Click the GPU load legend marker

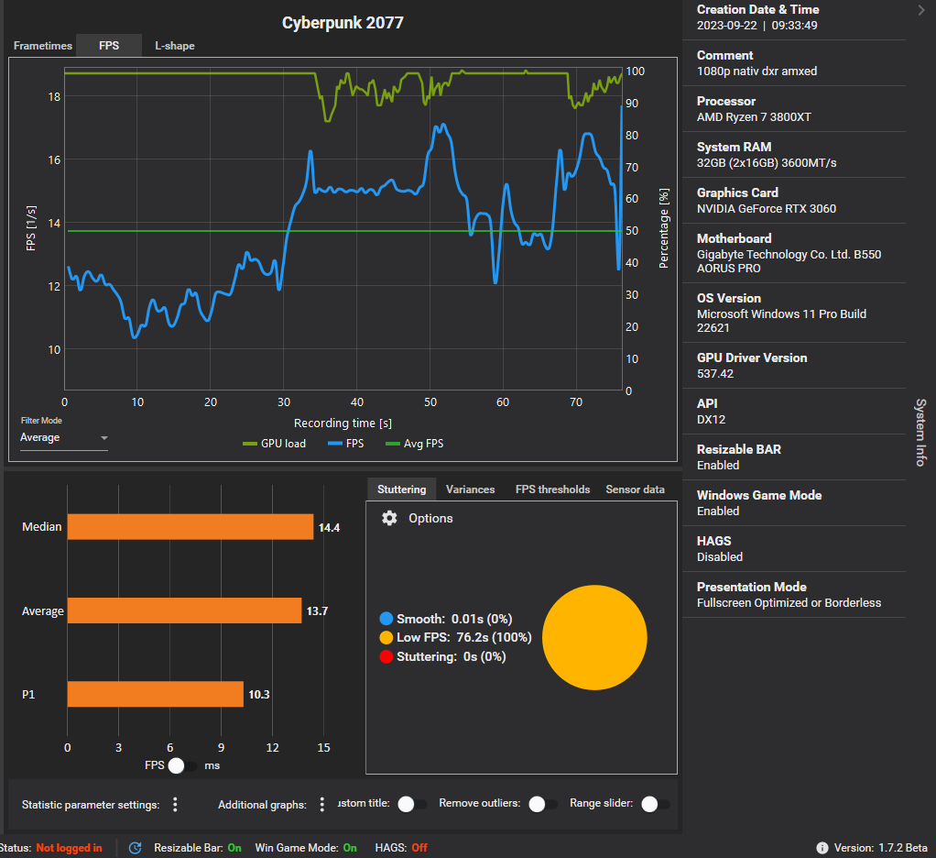point(249,444)
